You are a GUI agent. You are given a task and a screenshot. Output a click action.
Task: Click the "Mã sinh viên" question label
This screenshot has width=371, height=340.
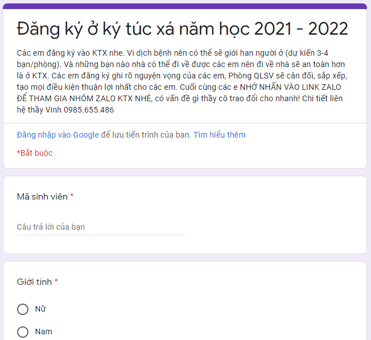click(42, 197)
